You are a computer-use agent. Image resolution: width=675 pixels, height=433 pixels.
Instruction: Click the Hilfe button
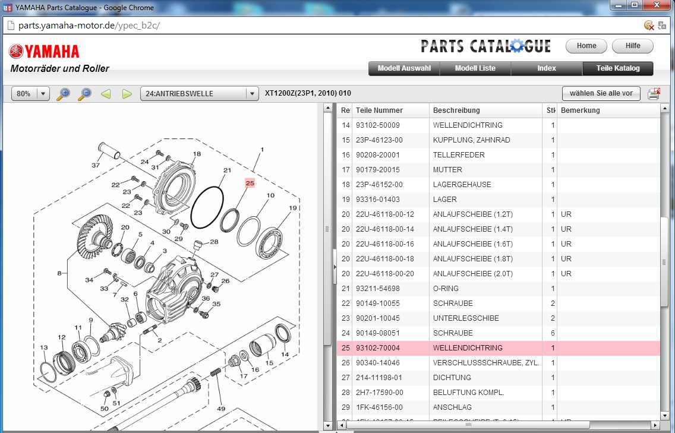click(633, 46)
